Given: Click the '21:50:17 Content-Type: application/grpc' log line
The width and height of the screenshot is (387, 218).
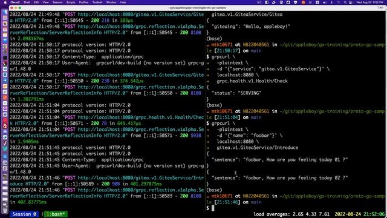Looking at the screenshot, I should pos(77,57).
